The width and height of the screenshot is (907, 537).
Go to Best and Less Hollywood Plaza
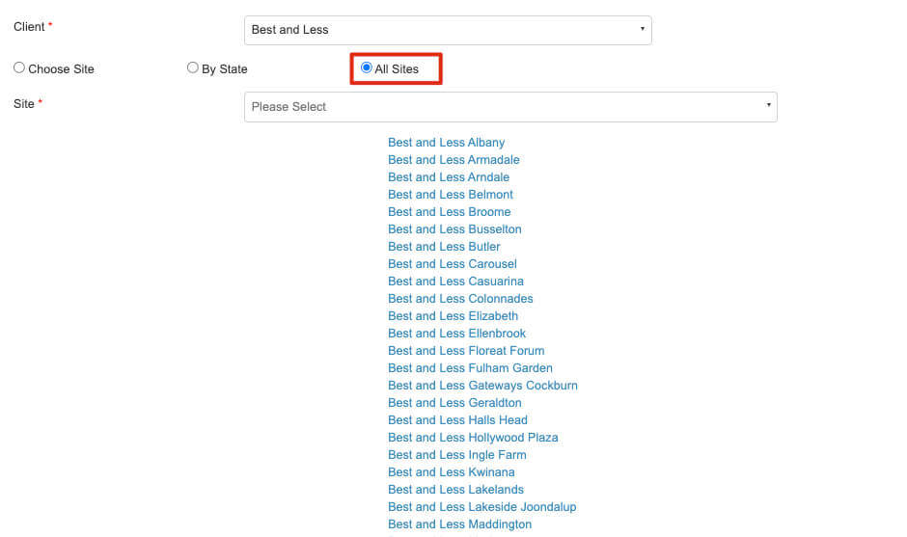pos(473,437)
